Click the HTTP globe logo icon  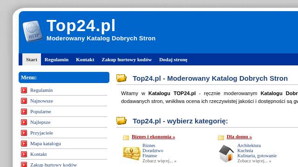pos(32,31)
